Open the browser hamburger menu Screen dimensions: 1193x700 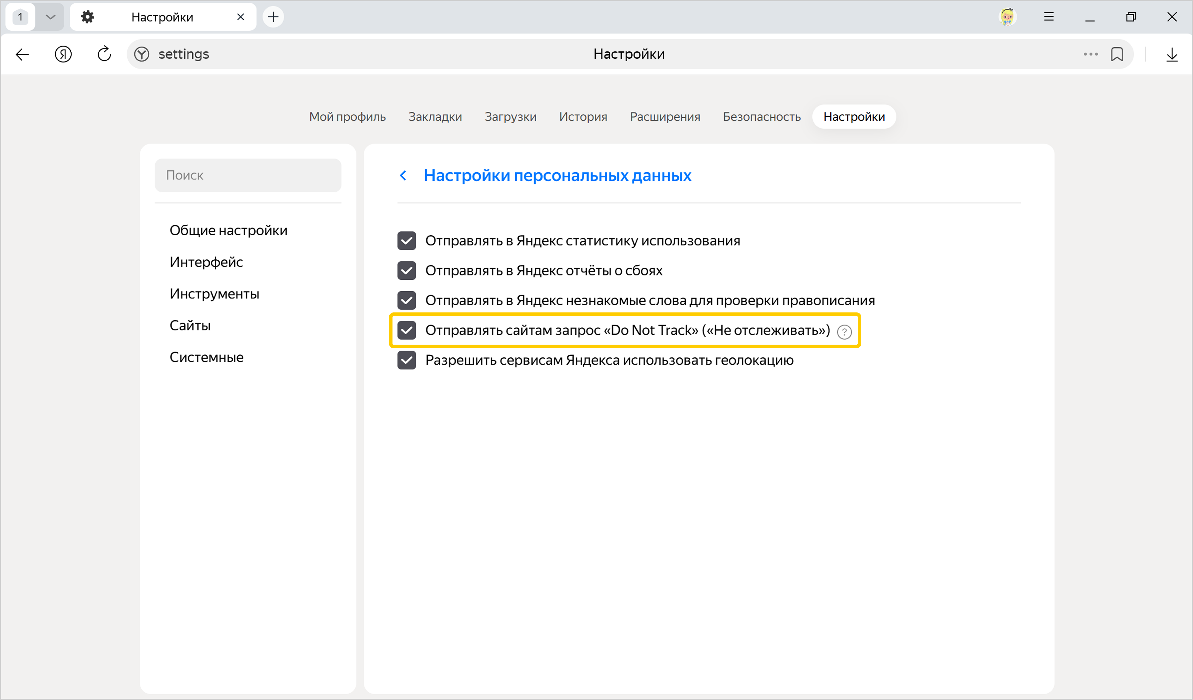1049,17
